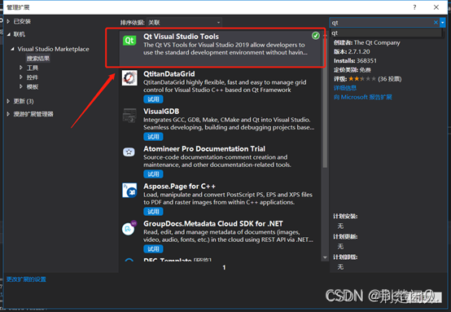The height and width of the screenshot is (312, 451).
Task: Click the scrollbar down arrow
Action: (325, 257)
